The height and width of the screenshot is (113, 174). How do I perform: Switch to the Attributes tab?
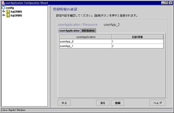coord(88,31)
